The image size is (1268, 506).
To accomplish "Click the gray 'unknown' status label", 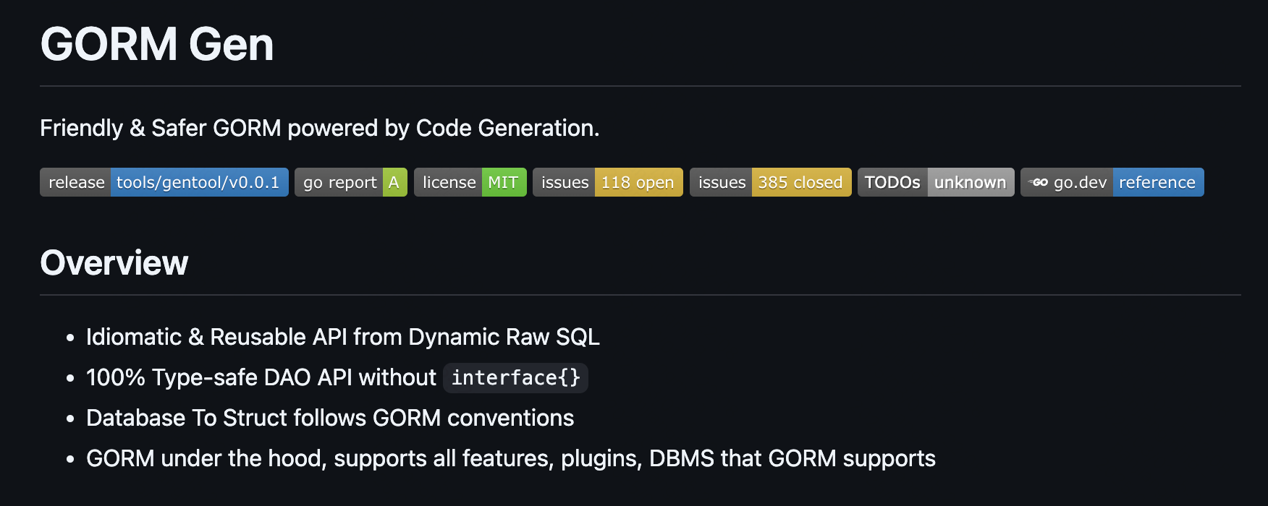I will click(x=970, y=182).
